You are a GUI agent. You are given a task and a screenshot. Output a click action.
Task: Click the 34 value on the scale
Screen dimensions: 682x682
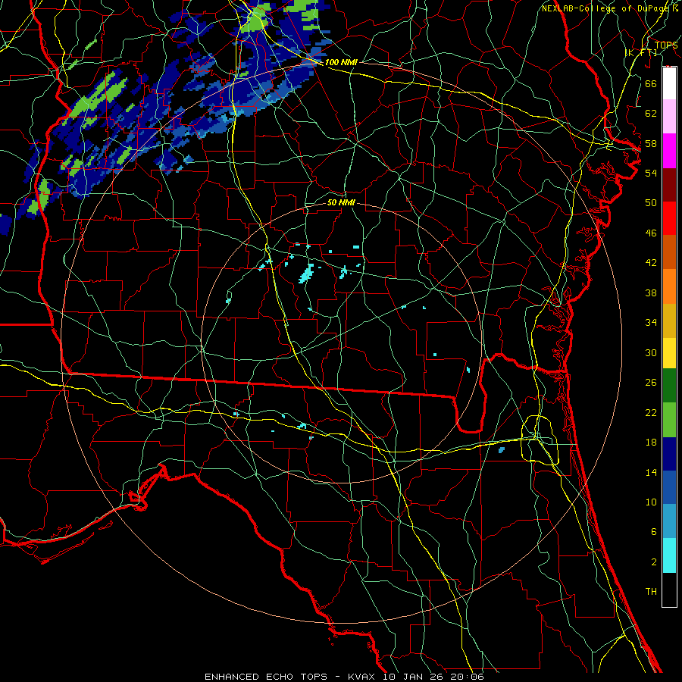(x=651, y=323)
